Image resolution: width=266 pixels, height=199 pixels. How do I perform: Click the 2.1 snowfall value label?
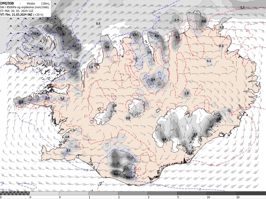click(68, 150)
